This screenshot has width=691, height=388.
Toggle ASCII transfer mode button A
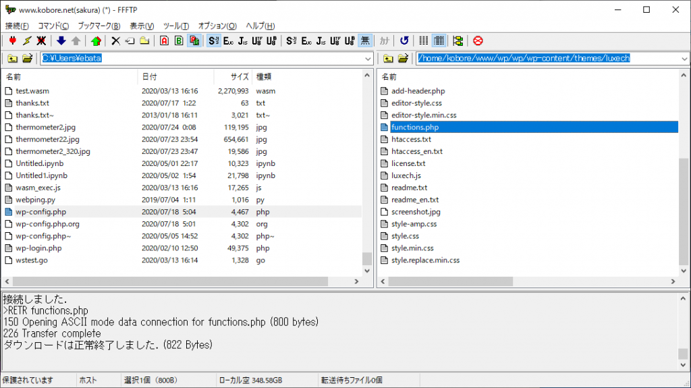coord(164,41)
